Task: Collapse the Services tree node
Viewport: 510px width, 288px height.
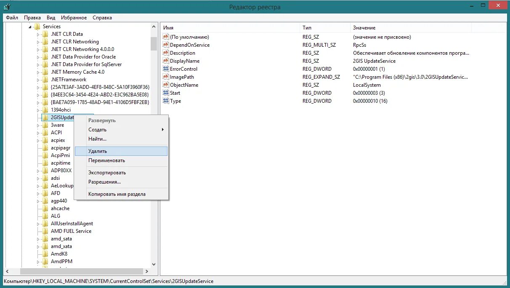Action: click(30, 26)
